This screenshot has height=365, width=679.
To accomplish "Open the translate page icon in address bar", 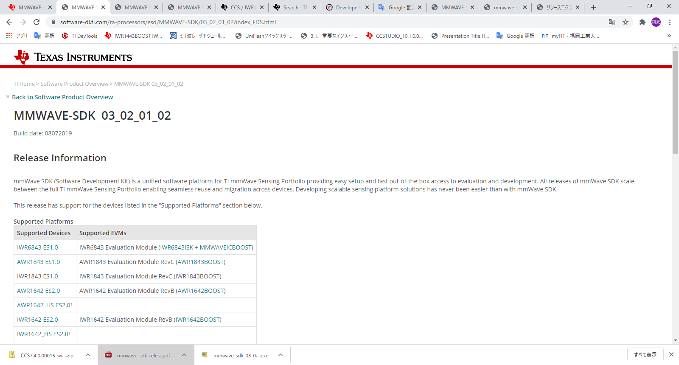I will coord(612,22).
